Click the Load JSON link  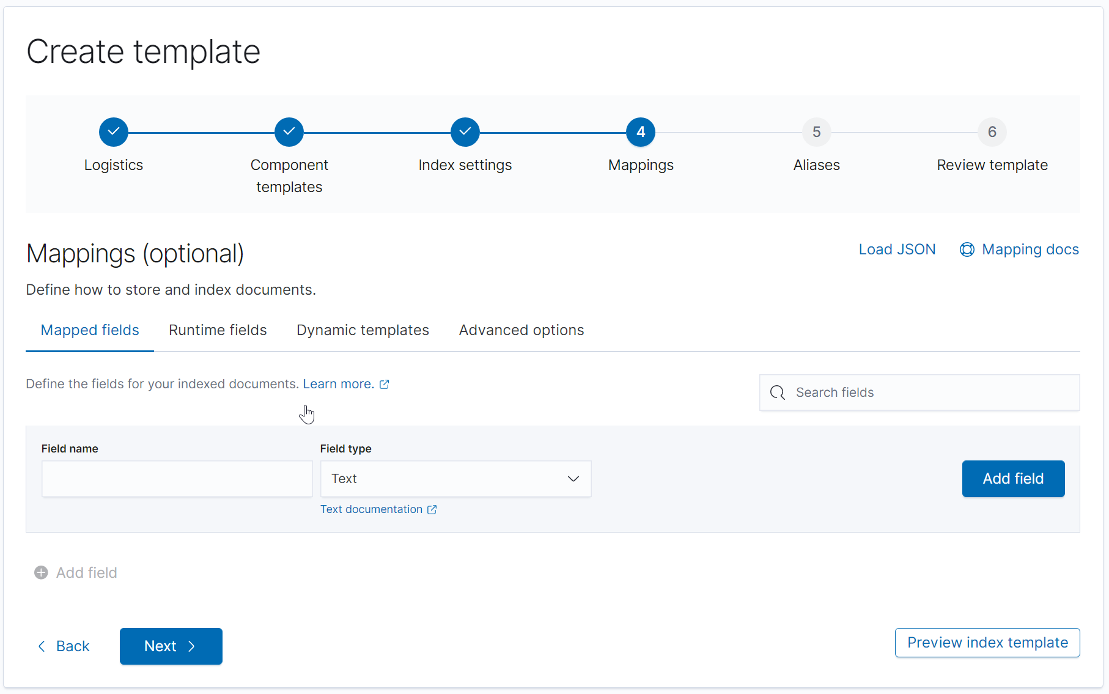(897, 249)
